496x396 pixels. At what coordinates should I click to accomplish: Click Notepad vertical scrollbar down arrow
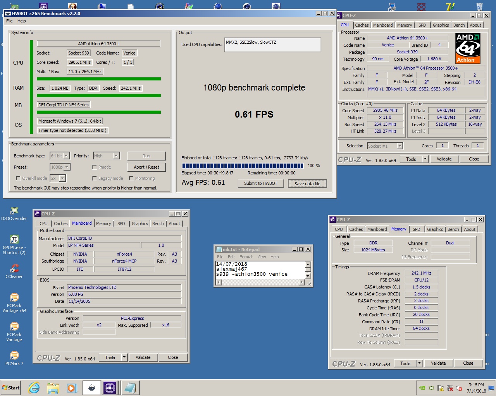[308, 276]
